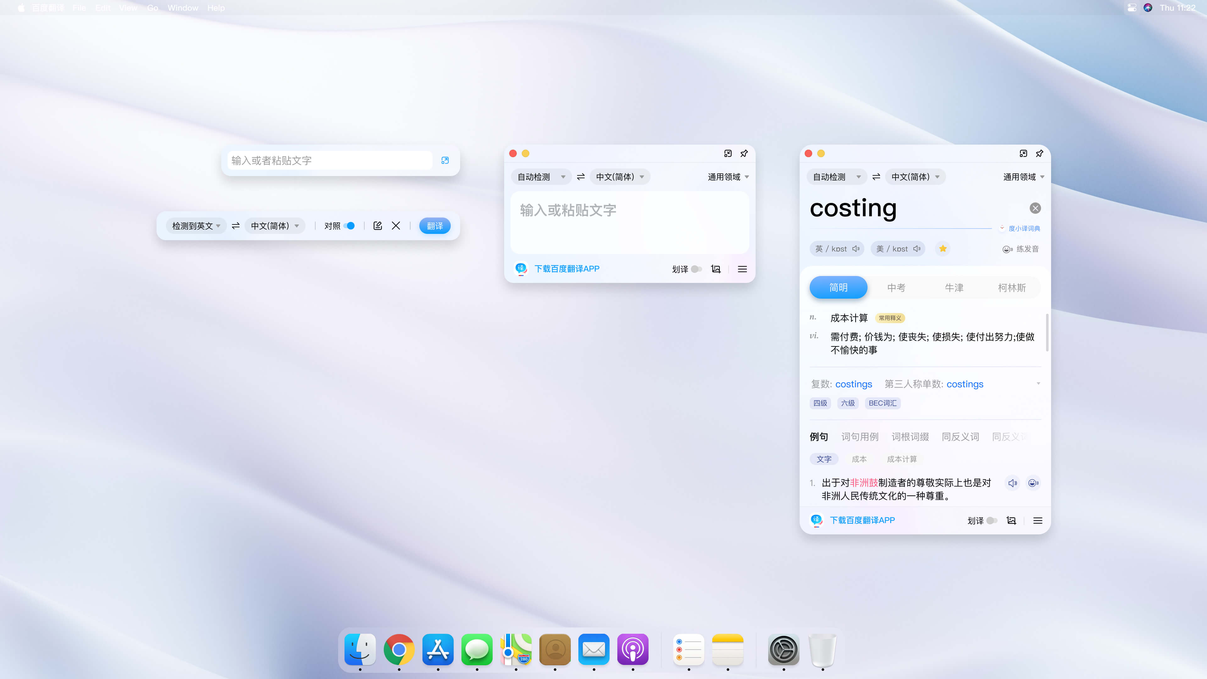Close the floating translate toolbar with the X
The width and height of the screenshot is (1207, 679).
(x=396, y=226)
